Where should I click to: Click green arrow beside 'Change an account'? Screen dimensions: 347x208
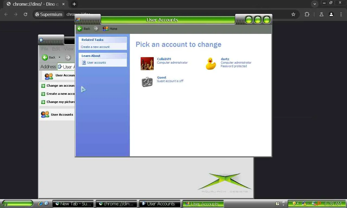pyautogui.click(x=43, y=86)
